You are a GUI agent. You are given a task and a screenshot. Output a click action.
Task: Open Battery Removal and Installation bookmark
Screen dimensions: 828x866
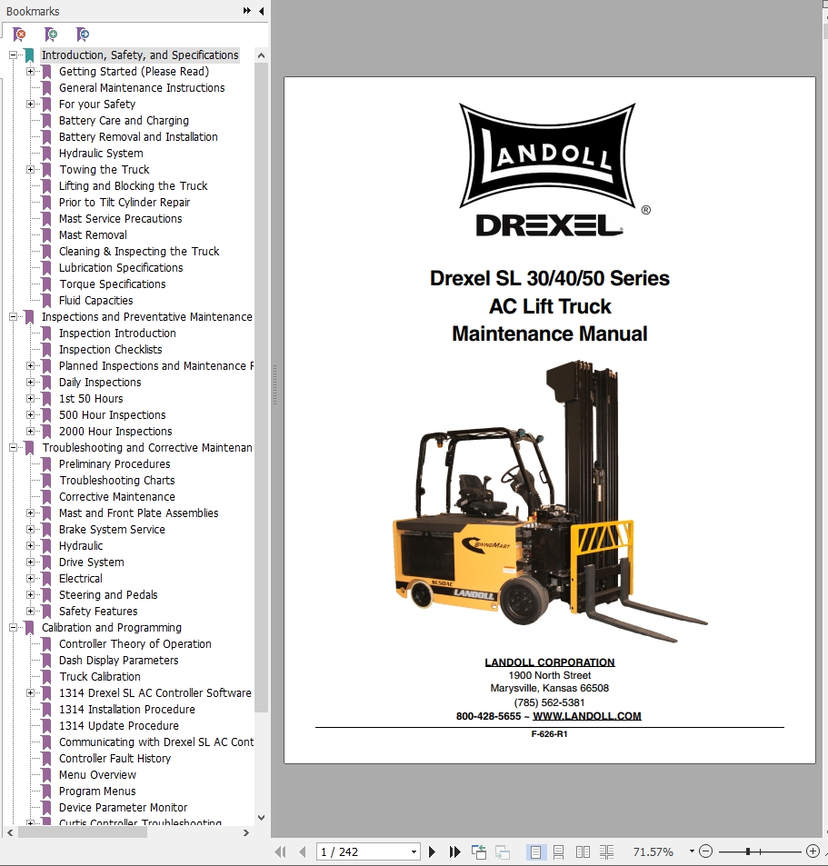(138, 137)
